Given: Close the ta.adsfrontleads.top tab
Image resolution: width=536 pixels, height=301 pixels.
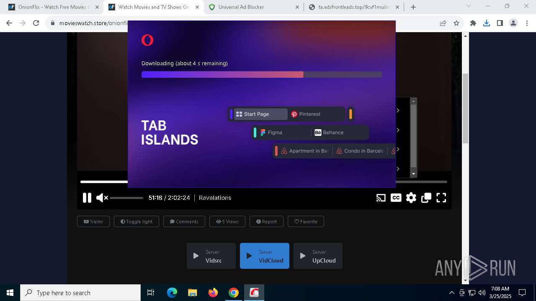Looking at the screenshot, I should click(397, 7).
